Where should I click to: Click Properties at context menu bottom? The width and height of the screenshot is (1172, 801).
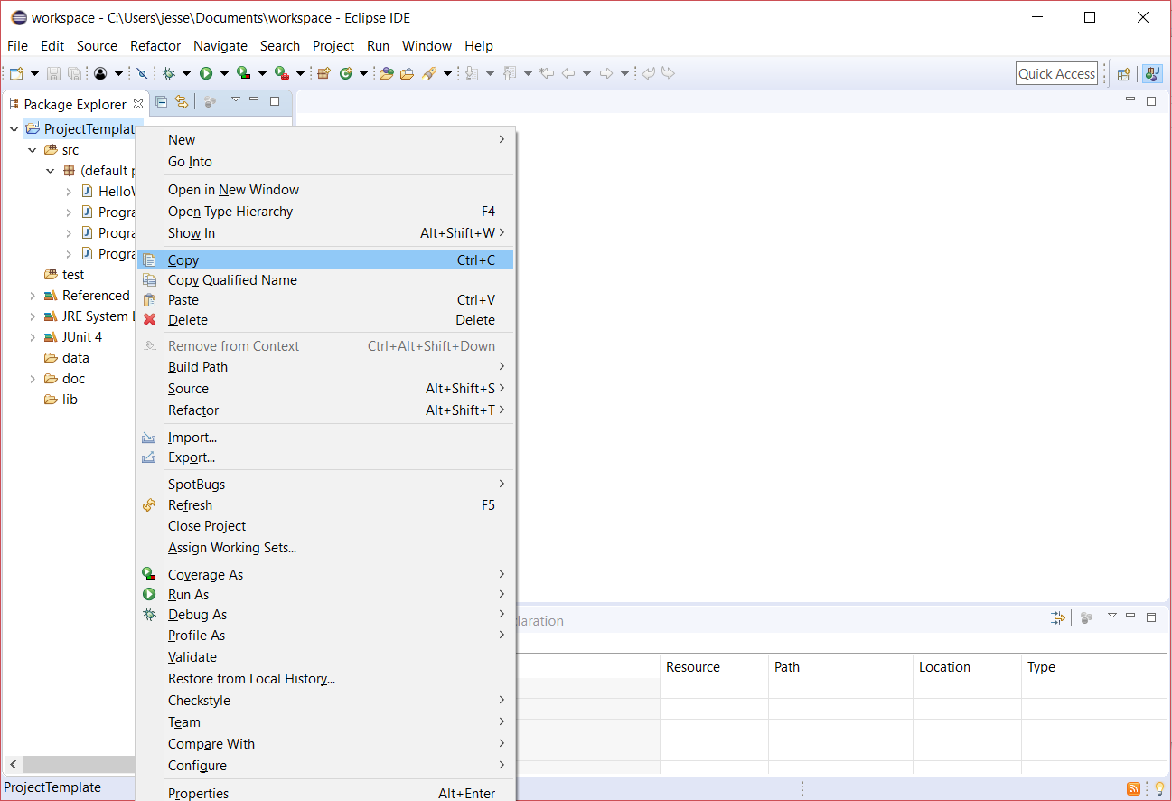click(198, 793)
